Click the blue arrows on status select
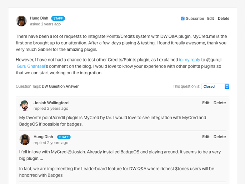245x184 pixels. (227, 86)
